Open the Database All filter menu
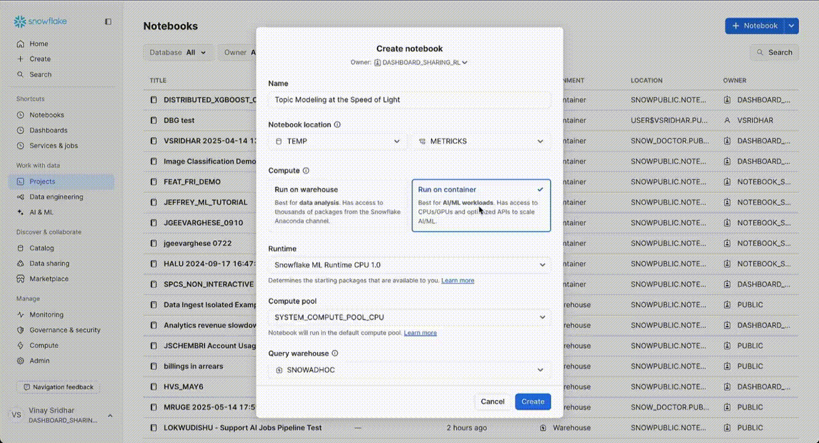The height and width of the screenshot is (443, 819). [x=177, y=52]
